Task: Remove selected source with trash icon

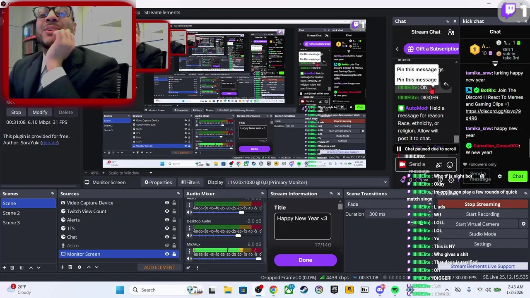Action: pyautogui.click(x=70, y=267)
